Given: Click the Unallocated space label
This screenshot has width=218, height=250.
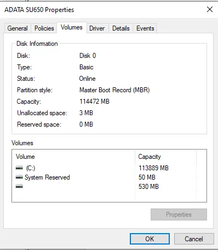Looking at the screenshot, I should click(x=42, y=113).
